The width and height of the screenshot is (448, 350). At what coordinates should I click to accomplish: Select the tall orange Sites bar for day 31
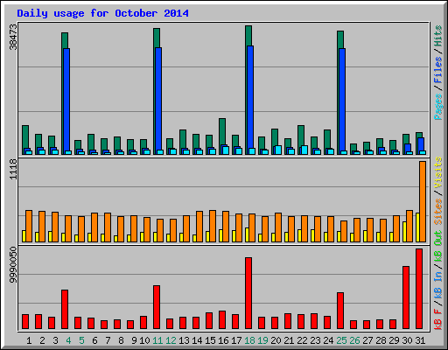point(423,201)
